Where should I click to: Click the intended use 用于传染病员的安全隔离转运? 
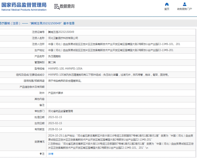click(x=65, y=81)
